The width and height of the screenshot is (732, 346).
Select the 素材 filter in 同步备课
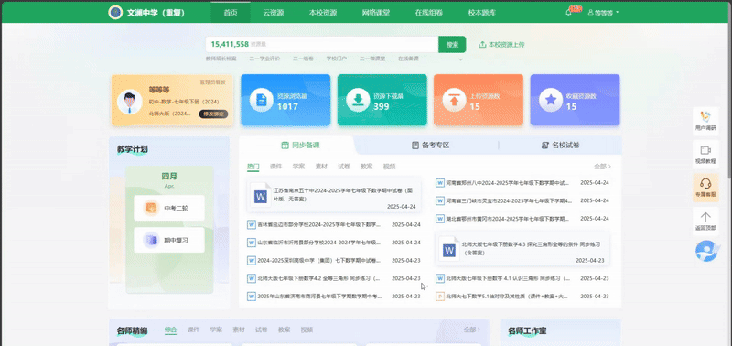tap(321, 167)
